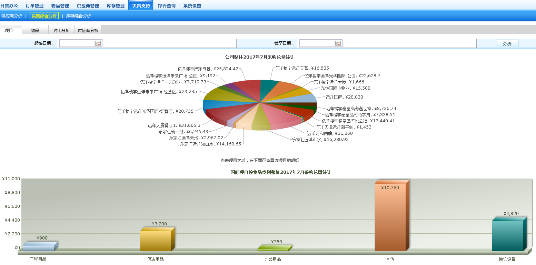Select the 通讯设备 bar showing ¥4,820
The image size is (536, 265).
(509, 234)
